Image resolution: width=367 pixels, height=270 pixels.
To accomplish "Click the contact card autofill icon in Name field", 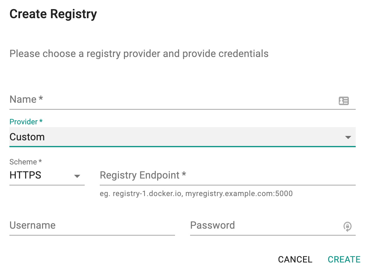I will pos(343,101).
